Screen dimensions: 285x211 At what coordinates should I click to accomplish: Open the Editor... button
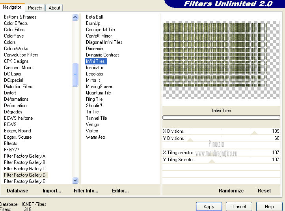[120, 190]
